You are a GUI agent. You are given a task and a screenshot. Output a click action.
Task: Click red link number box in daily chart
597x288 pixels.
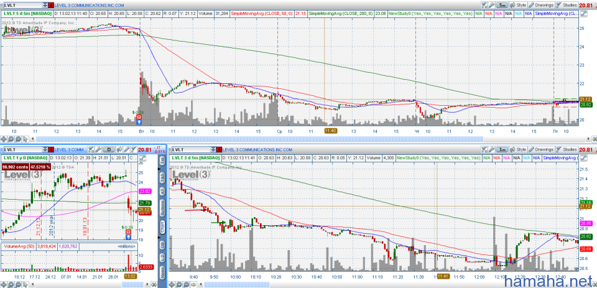pos(51,150)
